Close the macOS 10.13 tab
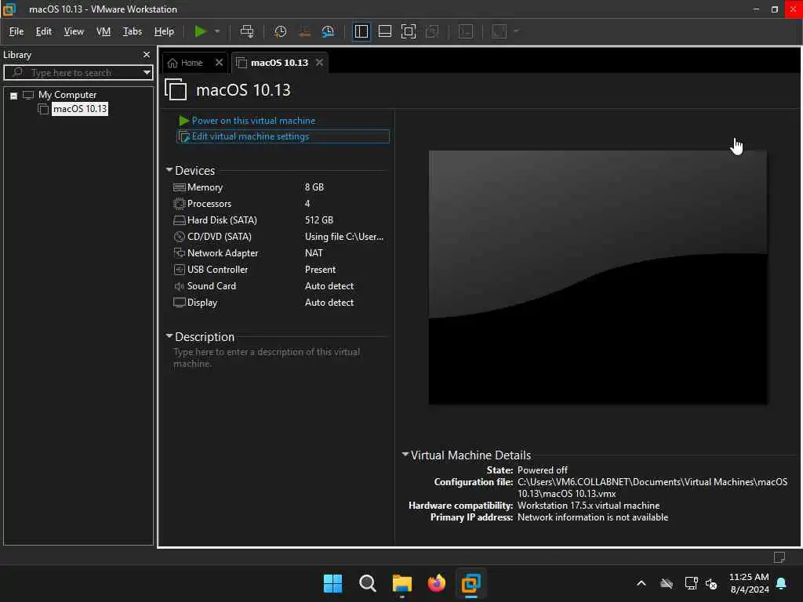 click(x=320, y=63)
